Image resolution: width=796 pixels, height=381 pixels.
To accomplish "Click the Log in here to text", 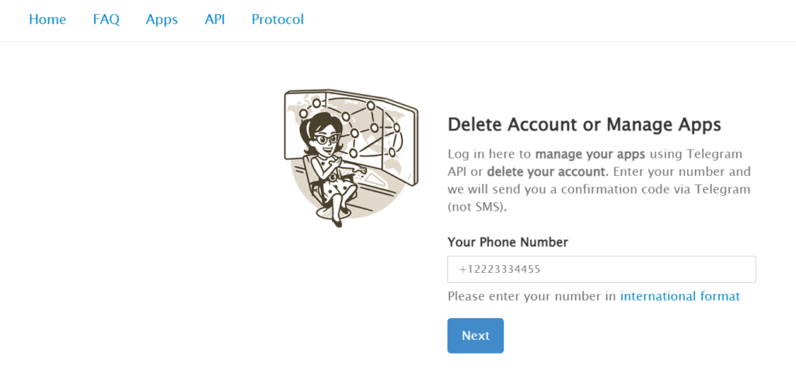I will 490,153.
